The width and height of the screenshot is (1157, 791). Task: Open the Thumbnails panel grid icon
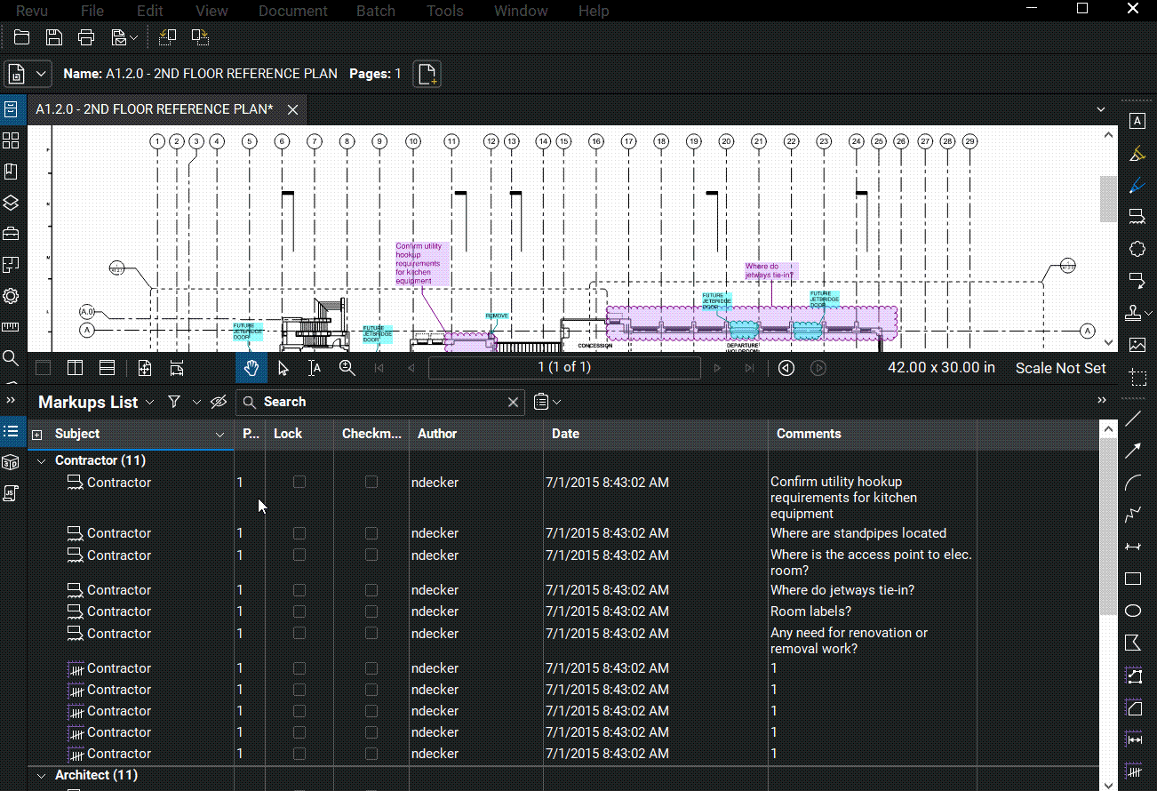(x=11, y=140)
